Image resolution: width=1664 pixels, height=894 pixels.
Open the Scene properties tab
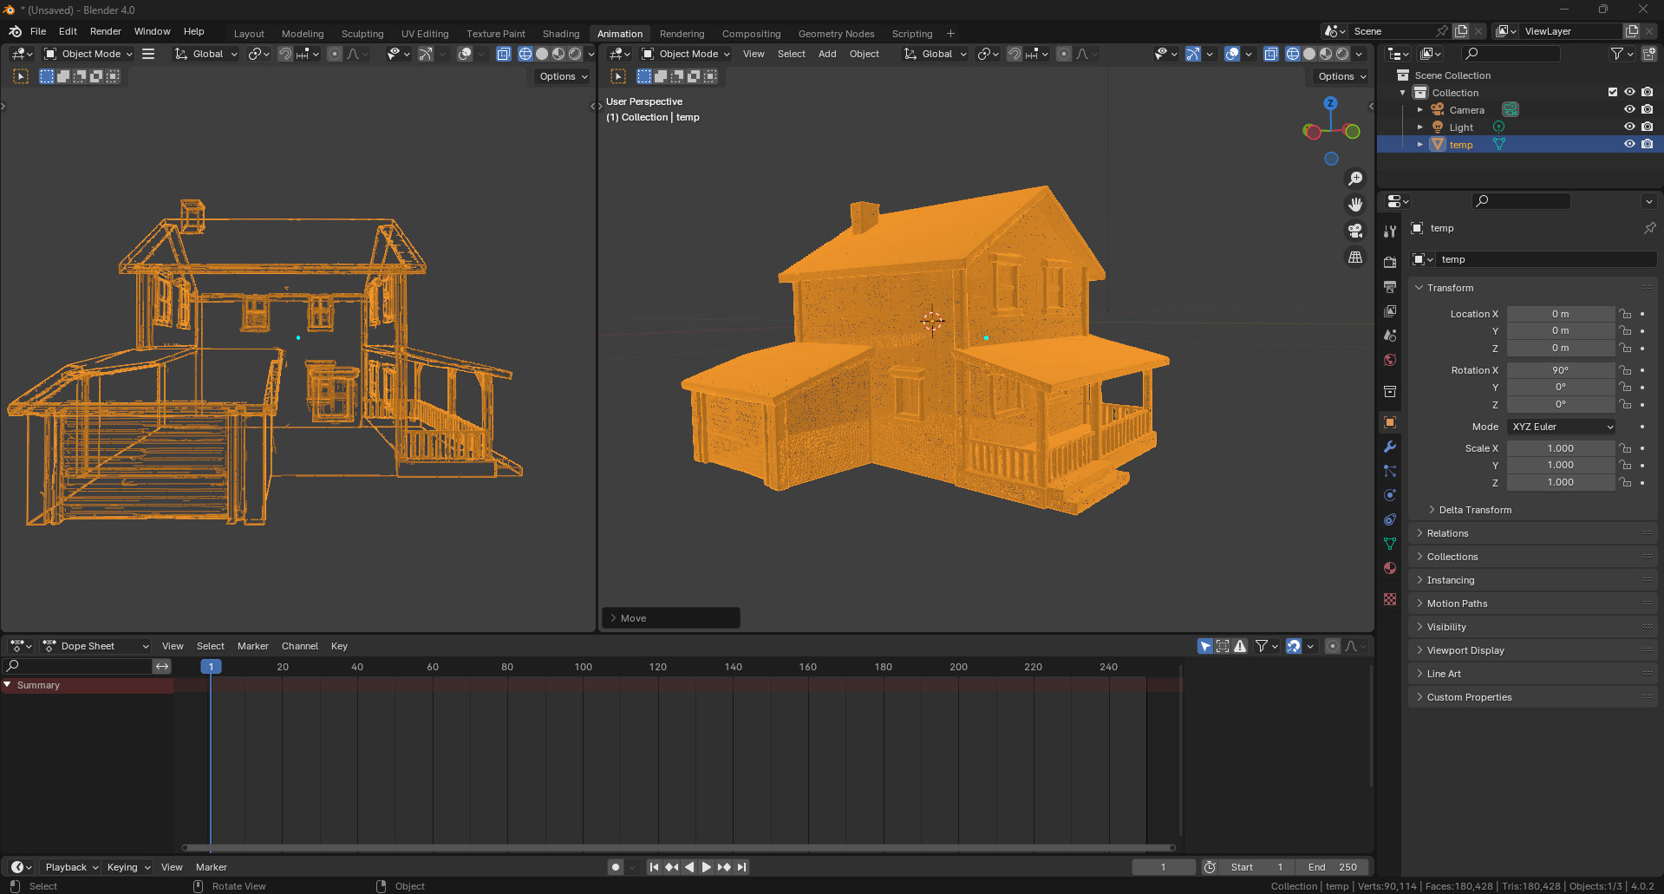point(1390,335)
